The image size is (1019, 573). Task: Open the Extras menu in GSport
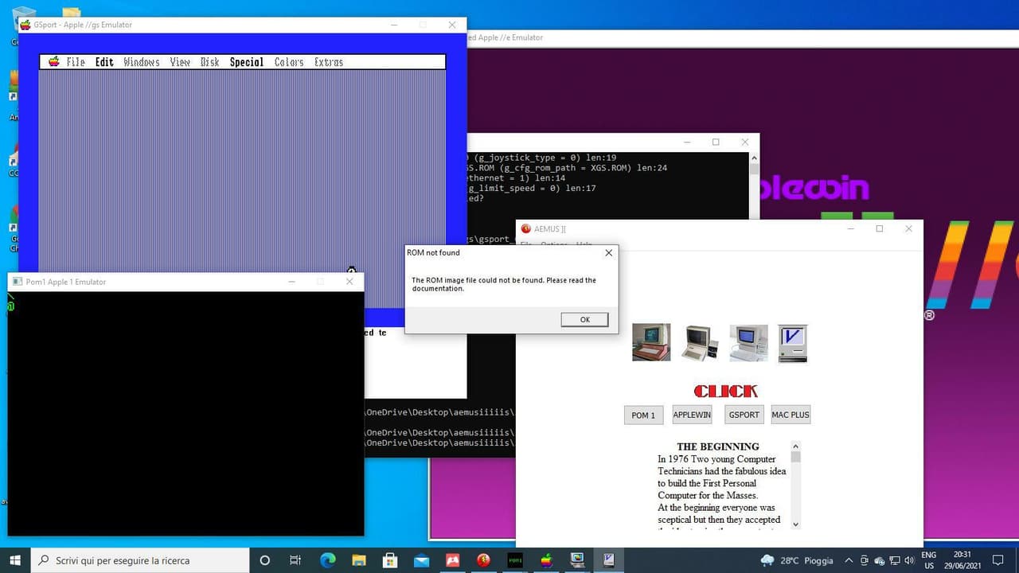pyautogui.click(x=329, y=62)
